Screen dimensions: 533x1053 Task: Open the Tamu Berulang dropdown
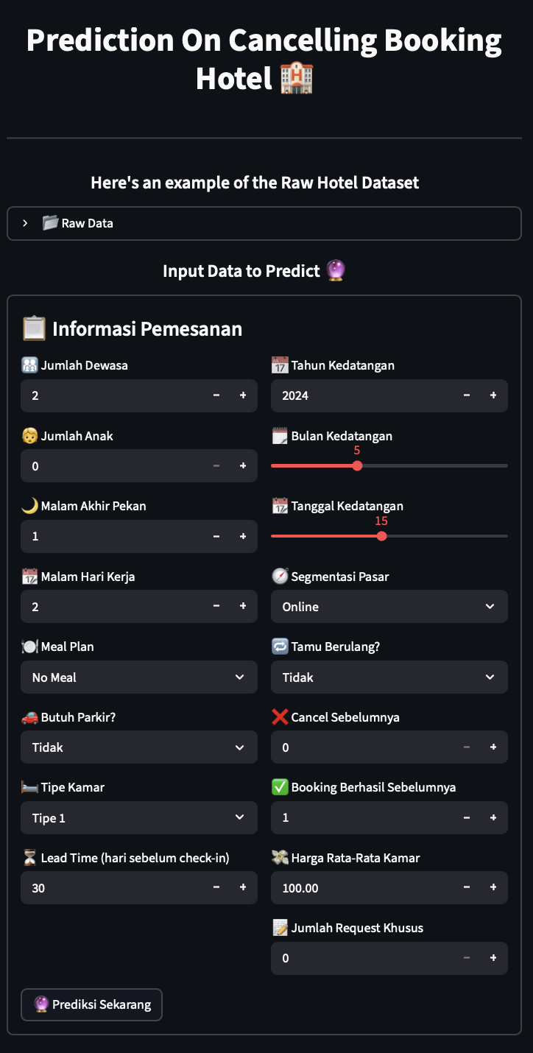click(389, 677)
